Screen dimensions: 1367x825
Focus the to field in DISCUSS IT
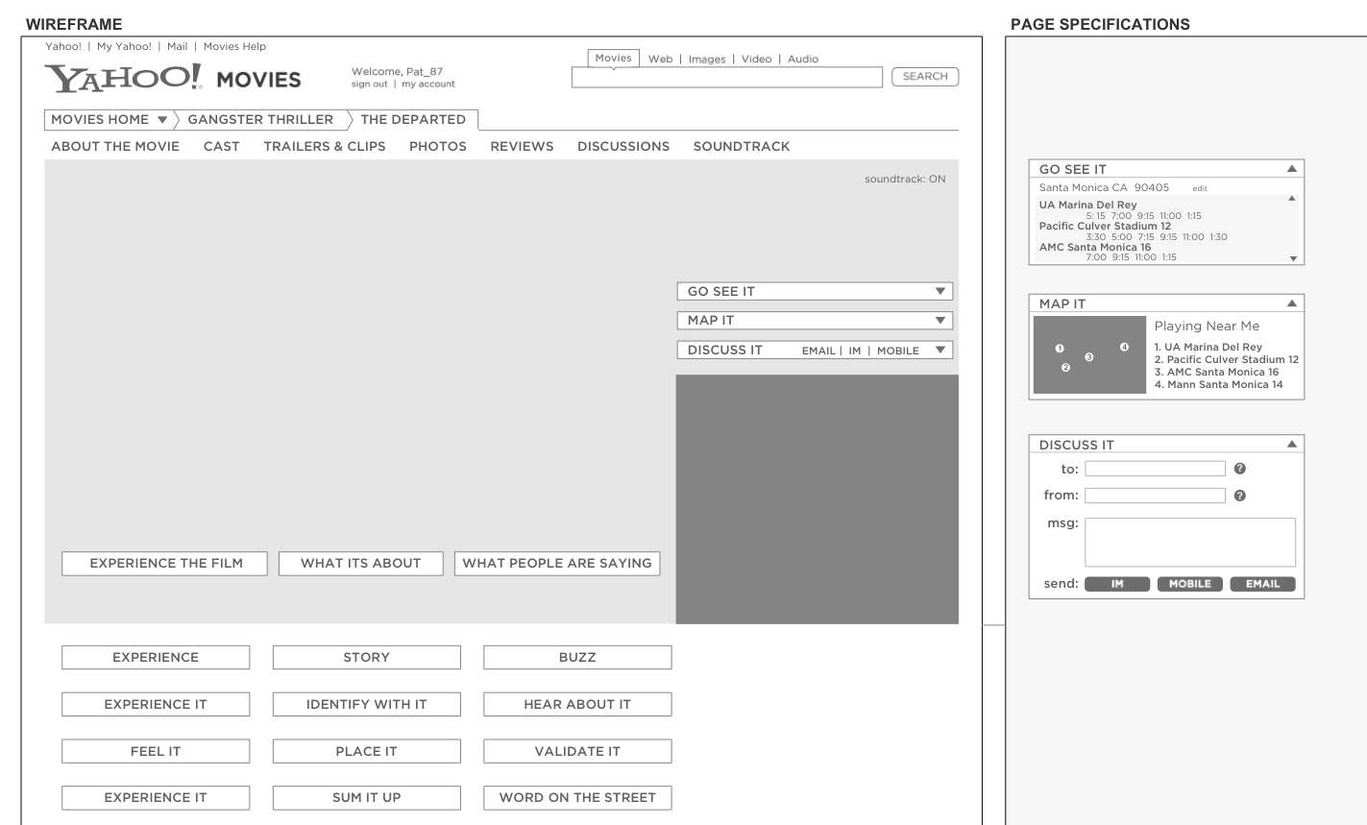pos(1156,469)
